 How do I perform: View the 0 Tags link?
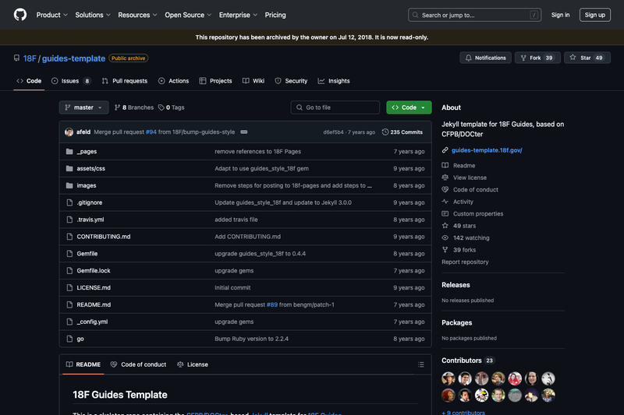click(172, 107)
